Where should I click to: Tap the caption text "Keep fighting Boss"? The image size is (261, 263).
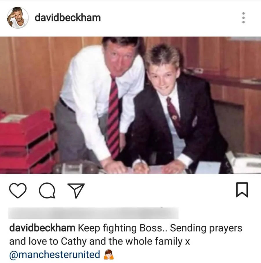pyautogui.click(x=120, y=229)
